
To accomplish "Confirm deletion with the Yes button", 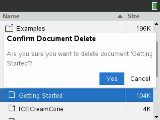I will tap(112, 79).
